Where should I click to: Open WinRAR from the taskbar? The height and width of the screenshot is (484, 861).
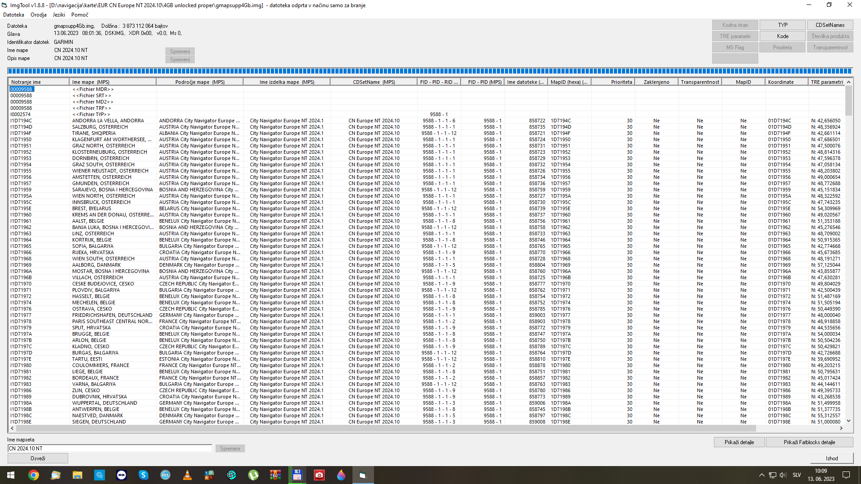(275, 475)
